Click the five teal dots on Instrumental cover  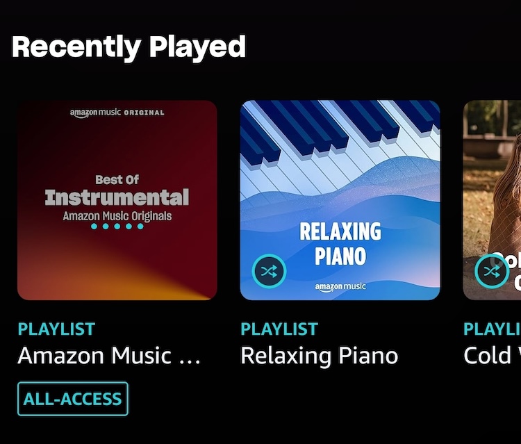(117, 227)
